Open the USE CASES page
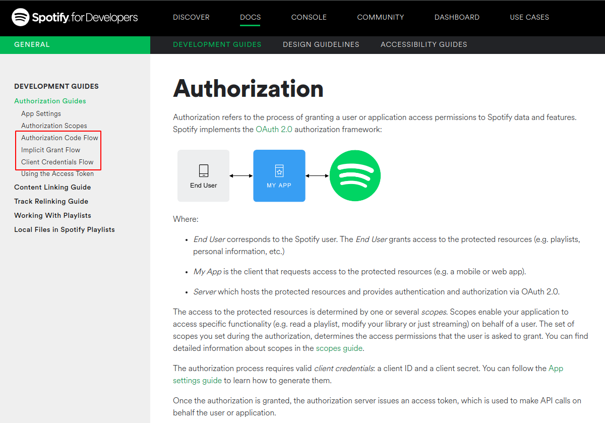605x423 pixels. pyautogui.click(x=529, y=17)
